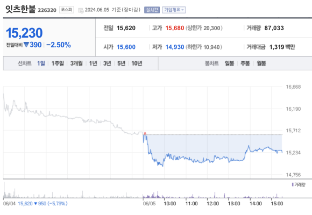312x215 pixels.
Task: Click the 06/04 date label under chart
Action: point(9,204)
